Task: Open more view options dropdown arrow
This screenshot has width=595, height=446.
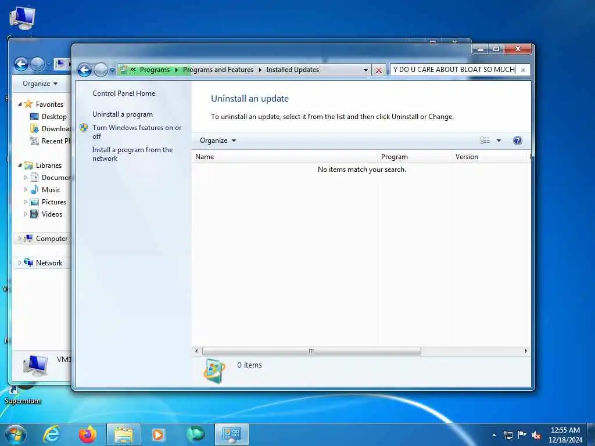Action: click(499, 141)
